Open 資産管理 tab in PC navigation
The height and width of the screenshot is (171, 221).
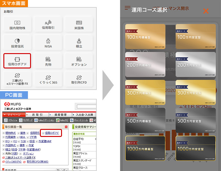60,115
